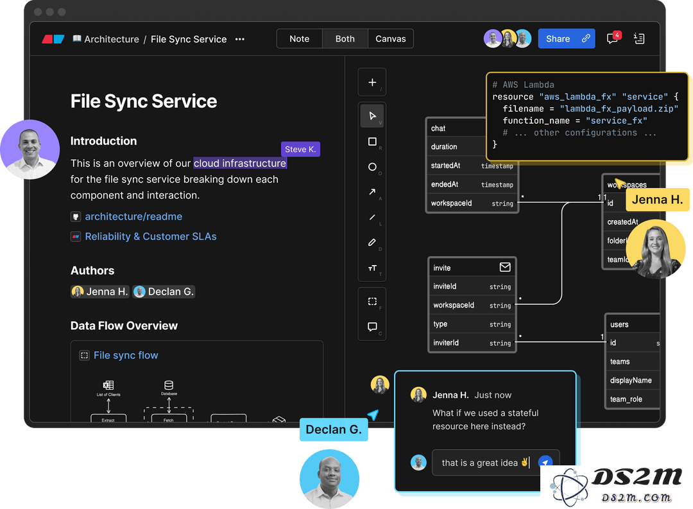Click the Database icon in flow diagram

(169, 384)
